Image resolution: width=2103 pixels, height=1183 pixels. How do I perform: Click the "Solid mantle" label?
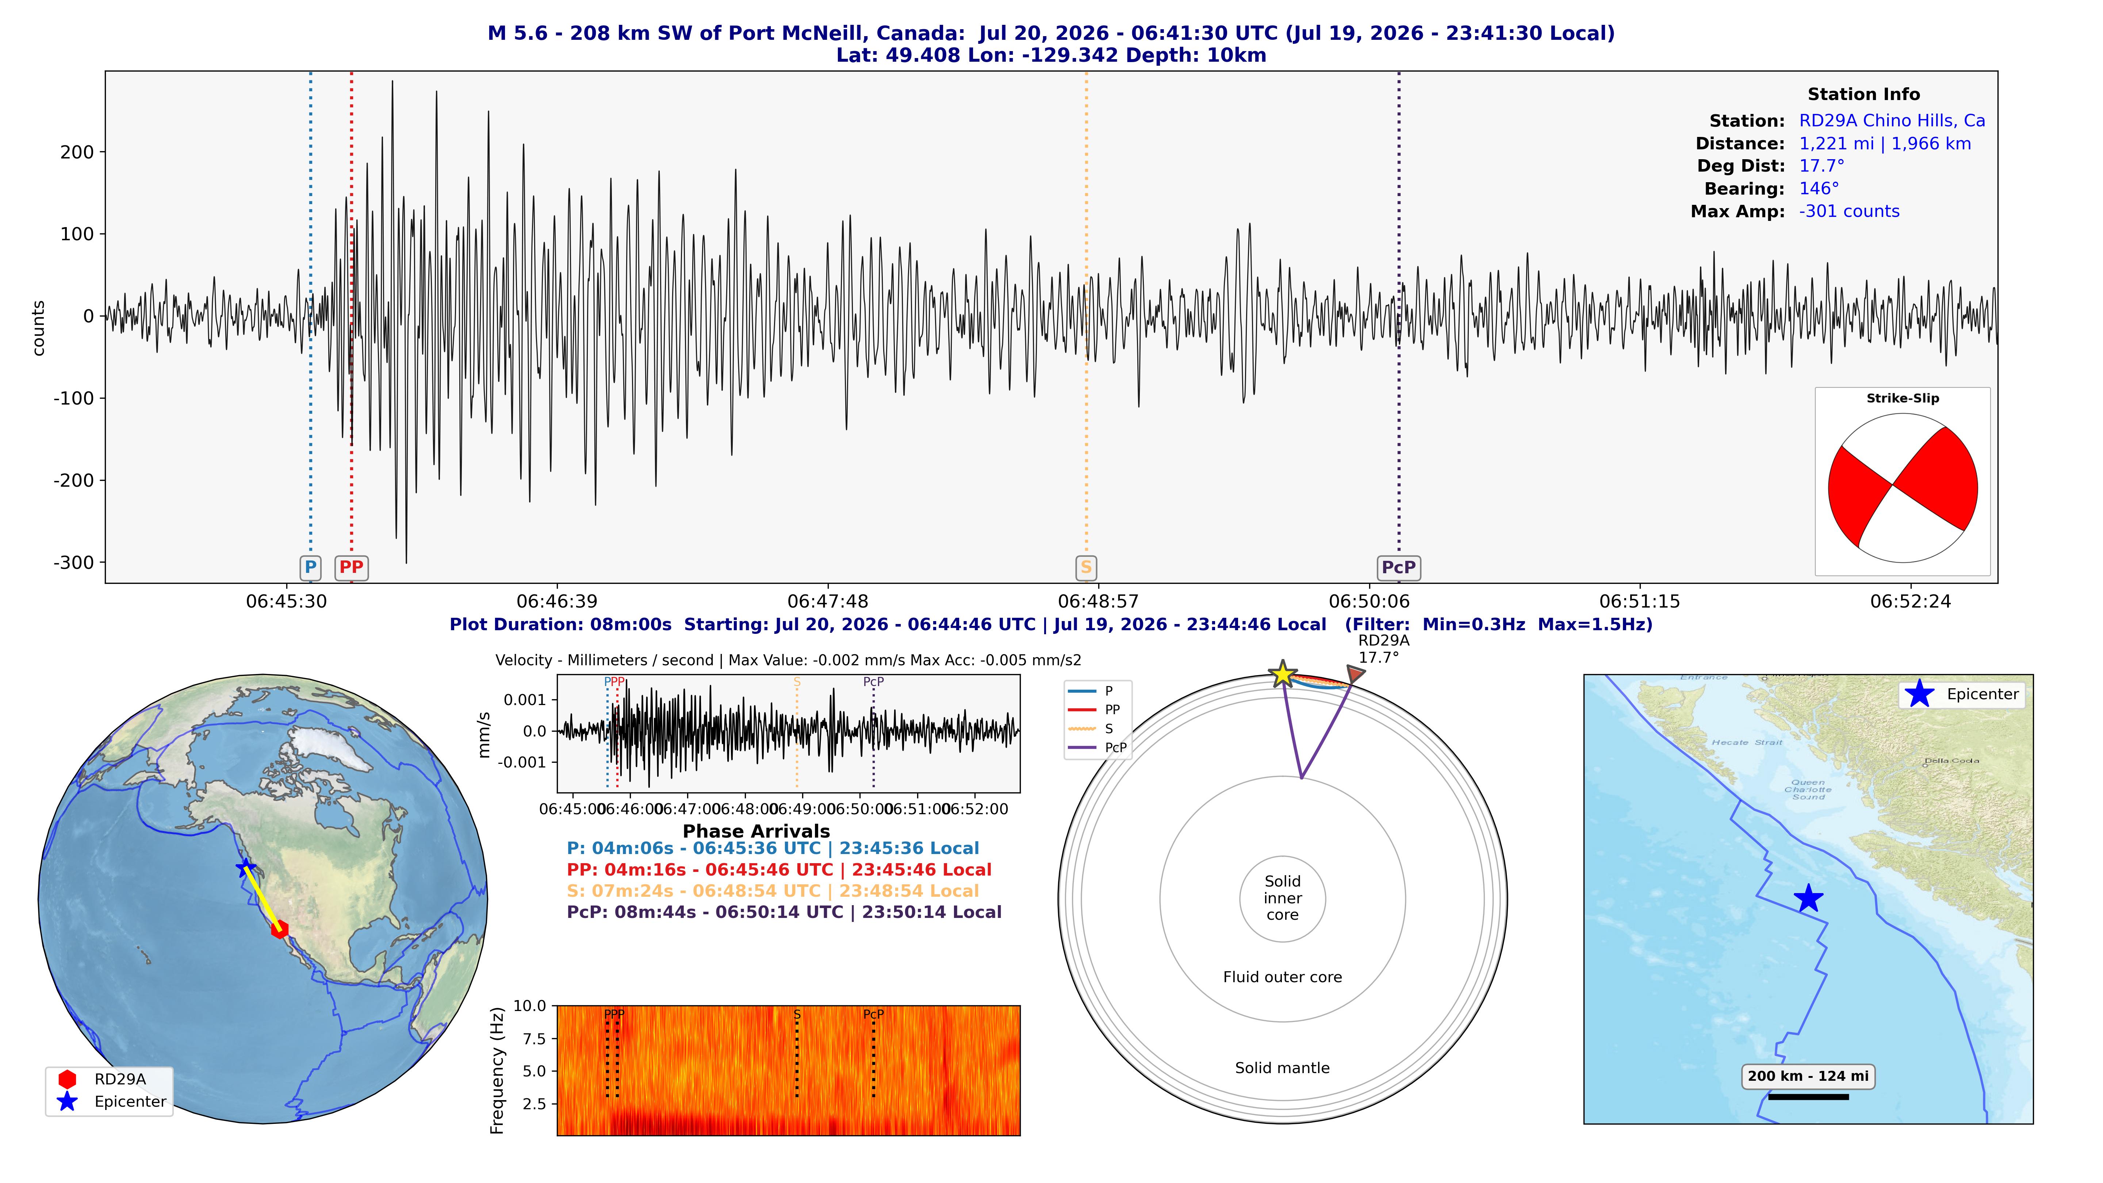1283,1068
